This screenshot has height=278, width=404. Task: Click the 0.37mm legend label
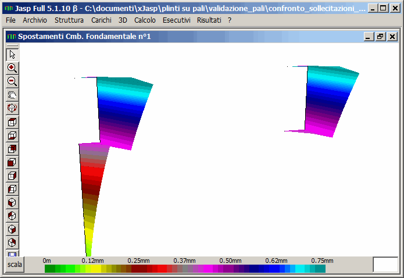[184, 261]
